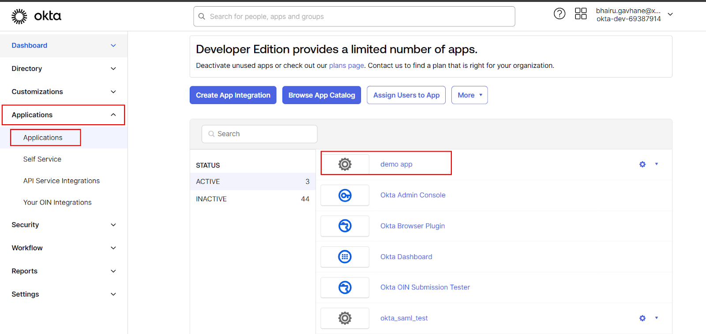Go to Self Service page

click(x=42, y=159)
